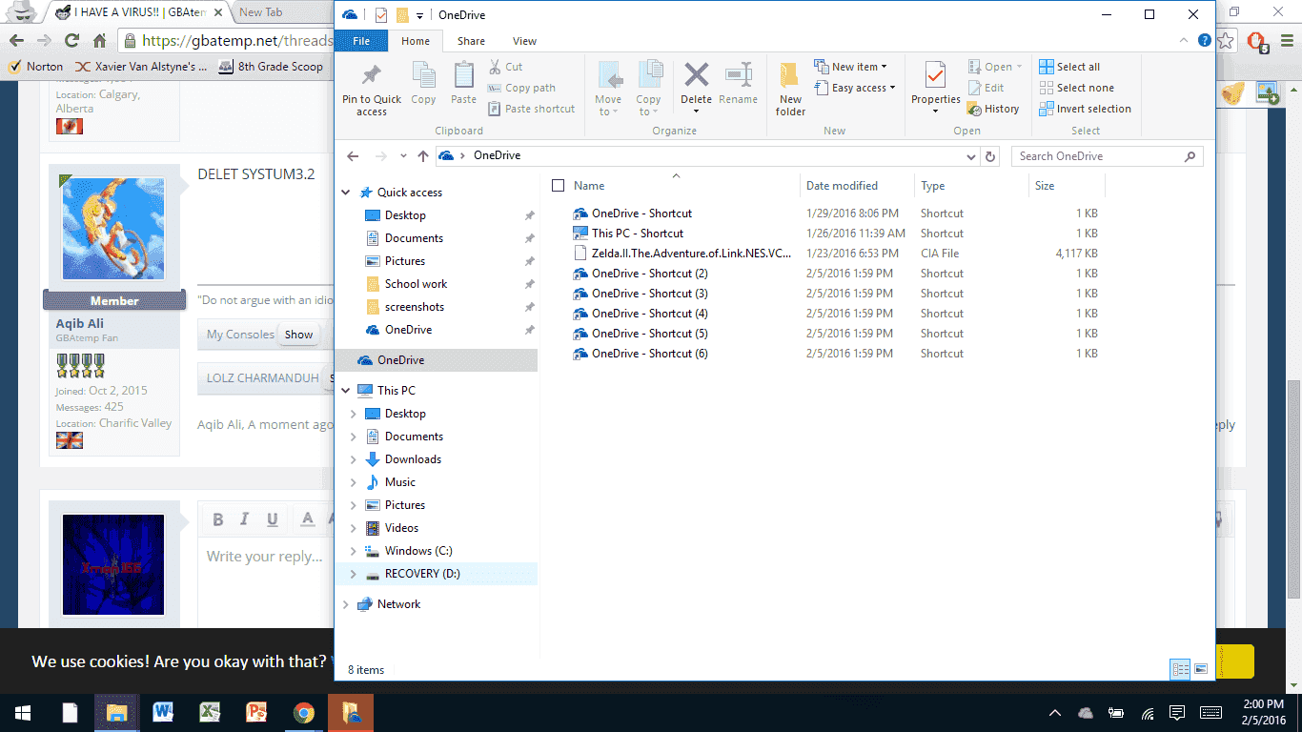Open address bar history dropdown
The image size is (1302, 732).
click(x=971, y=156)
